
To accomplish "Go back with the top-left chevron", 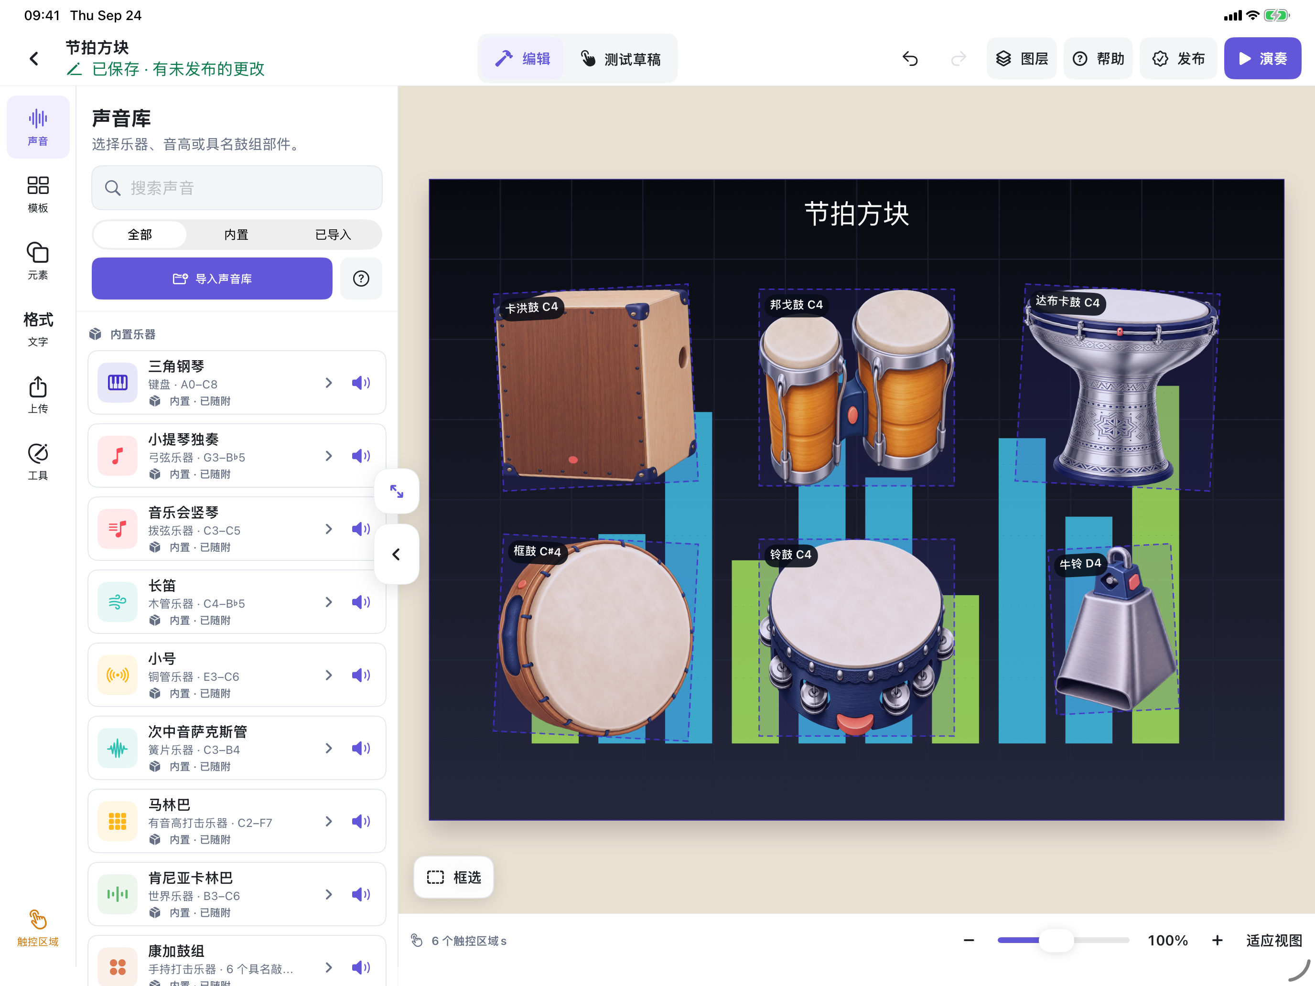I will click(34, 58).
